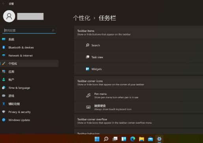Click the Task view row
The image size is (203, 143).
(x=138, y=57)
